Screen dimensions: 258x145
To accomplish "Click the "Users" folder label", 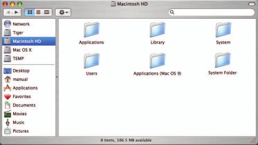I will click(x=92, y=74).
